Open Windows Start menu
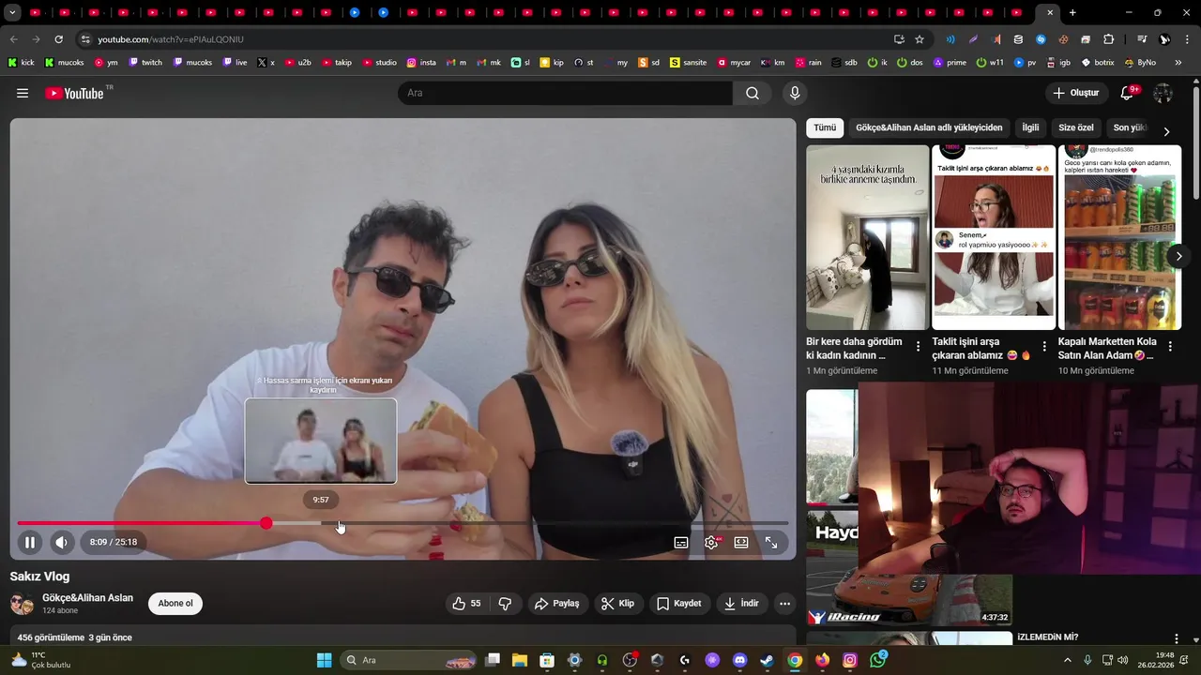Screen dimensions: 1201x675 [324, 660]
